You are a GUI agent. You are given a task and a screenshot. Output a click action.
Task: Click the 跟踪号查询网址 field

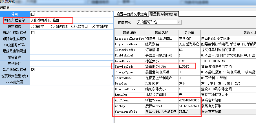(x=71, y=51)
